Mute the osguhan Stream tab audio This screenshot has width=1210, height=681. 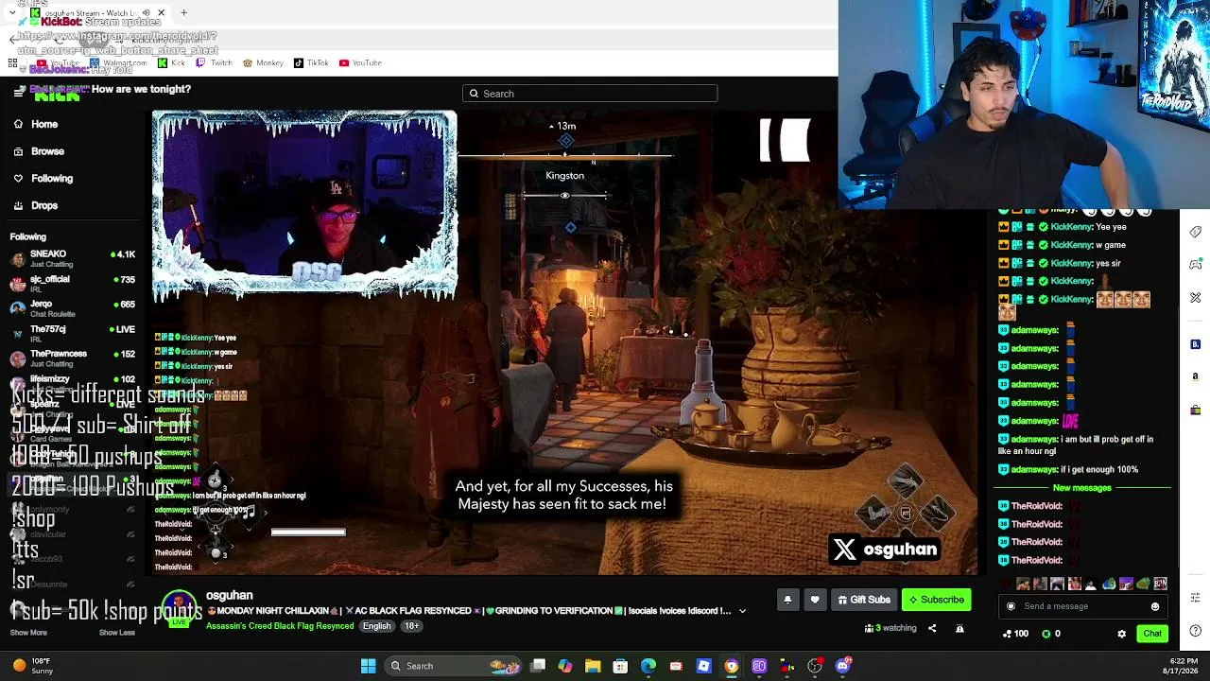146,13
